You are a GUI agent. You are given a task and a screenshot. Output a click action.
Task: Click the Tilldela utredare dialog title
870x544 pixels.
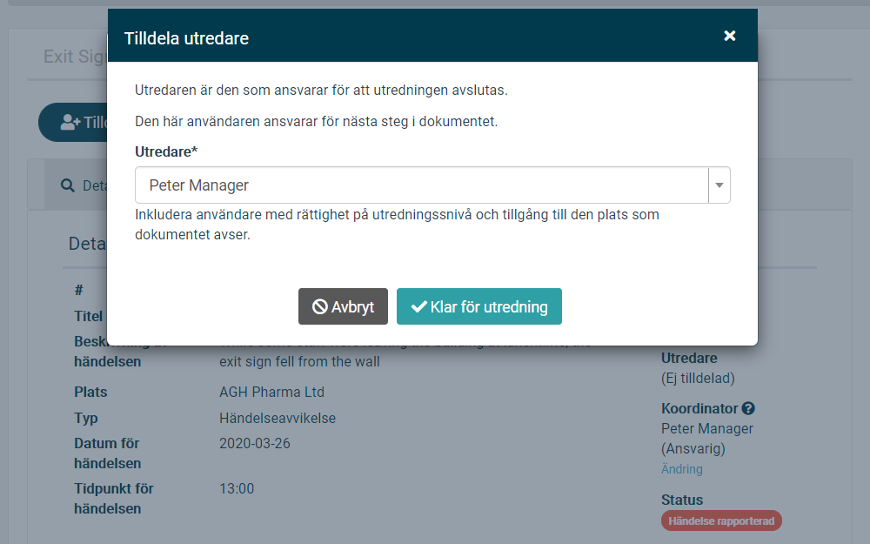186,38
